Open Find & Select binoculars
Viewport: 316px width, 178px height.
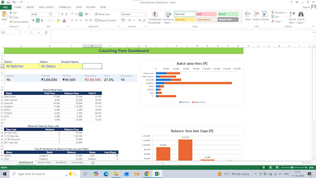pos(301,18)
